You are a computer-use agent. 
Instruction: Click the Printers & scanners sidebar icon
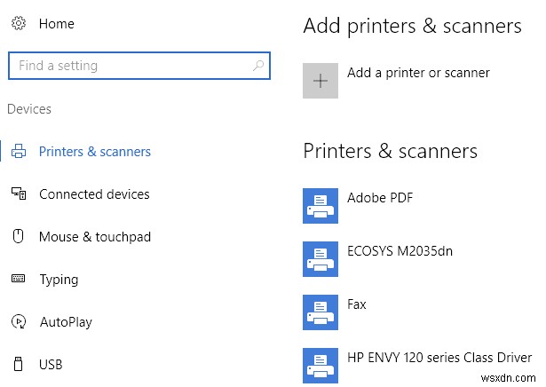pyautogui.click(x=18, y=152)
